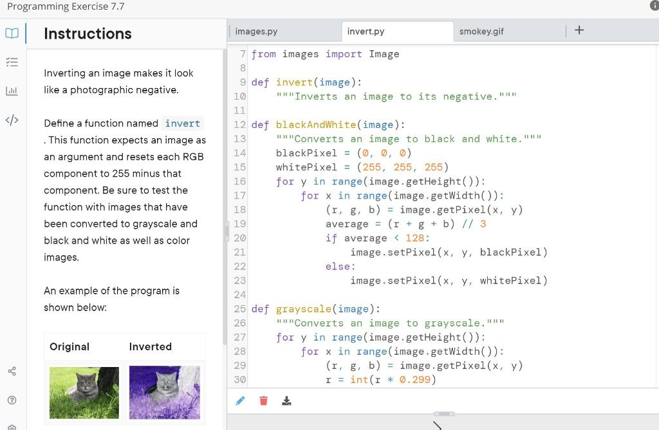Viewport: 659px width, 430px height.
Task: Click the pencil icon to edit the file
Action: [x=241, y=400]
